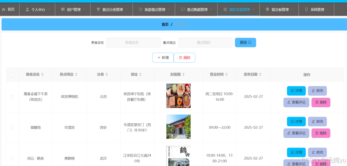347x166 pixels.
Task: Click 修改 button in 御膳苑 row
Action: (317, 121)
